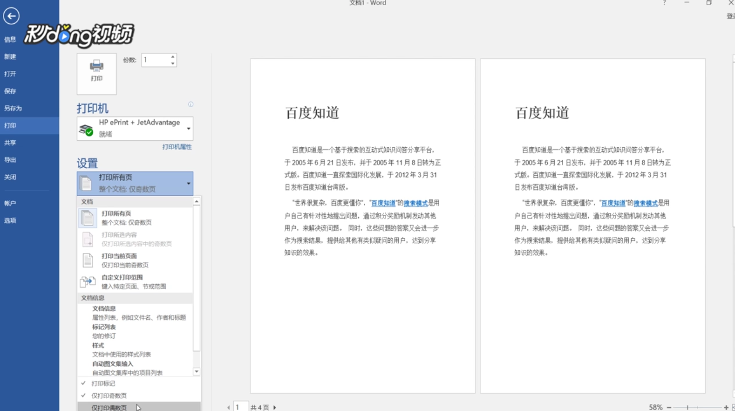Decrease copies count with down arrow
Screen dimensions: 735x411
point(173,63)
